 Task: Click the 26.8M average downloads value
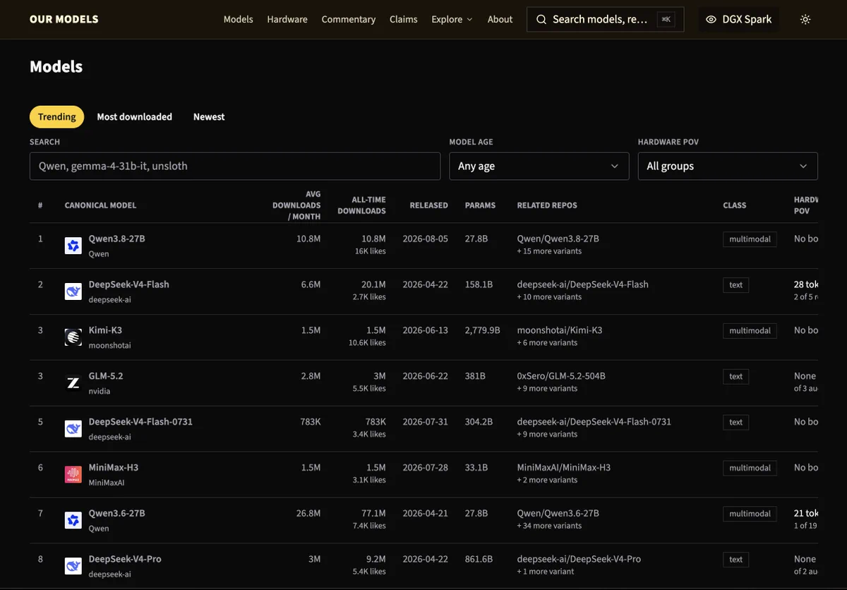(x=308, y=513)
